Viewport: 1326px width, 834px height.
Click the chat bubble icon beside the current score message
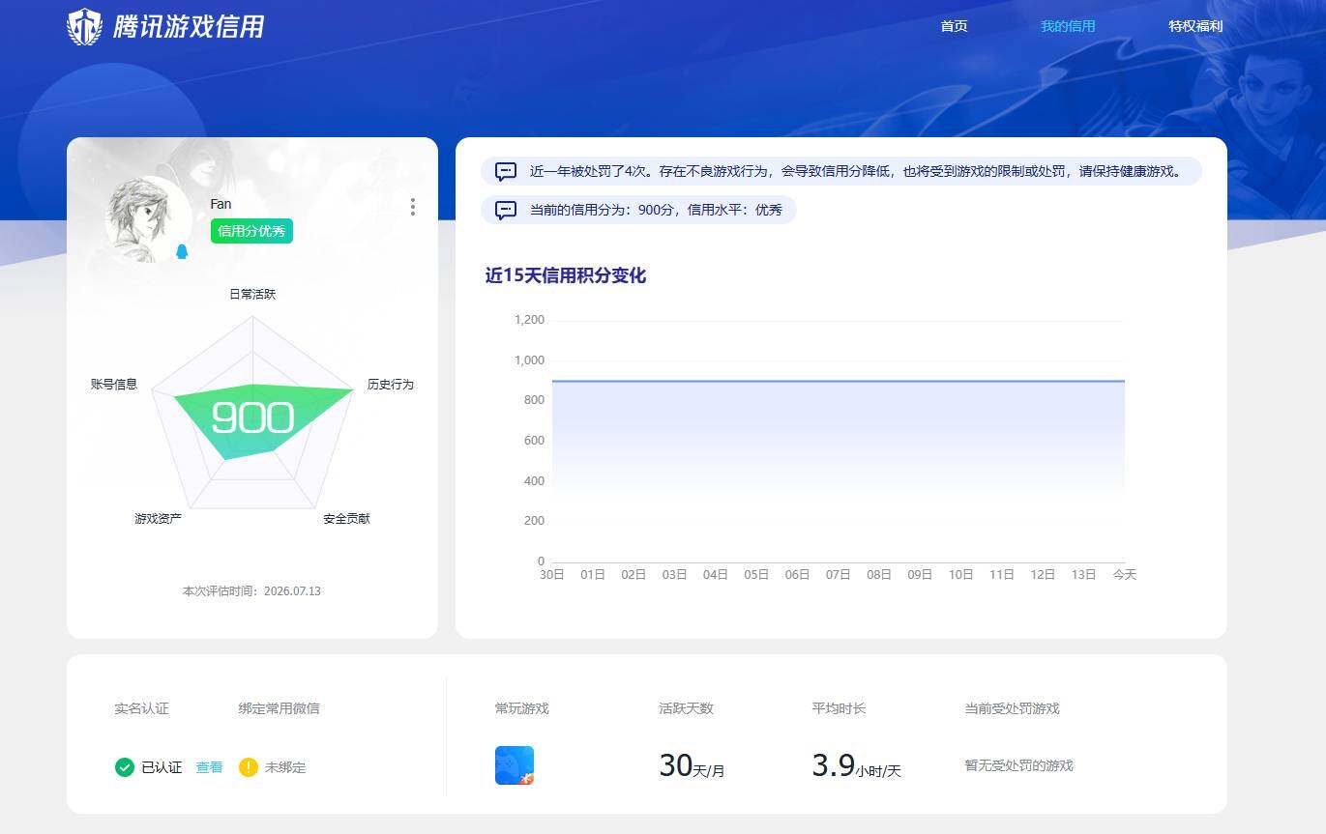coord(506,210)
